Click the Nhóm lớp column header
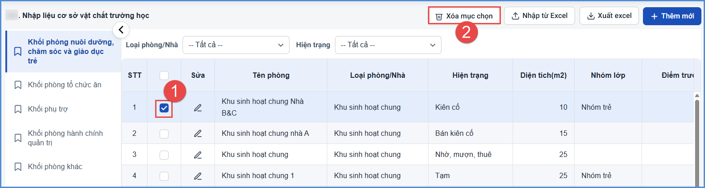Image resolution: width=705 pixels, height=188 pixels. (608, 76)
